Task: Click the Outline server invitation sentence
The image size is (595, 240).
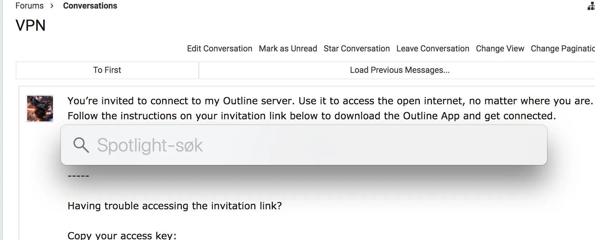Action: click(x=329, y=101)
